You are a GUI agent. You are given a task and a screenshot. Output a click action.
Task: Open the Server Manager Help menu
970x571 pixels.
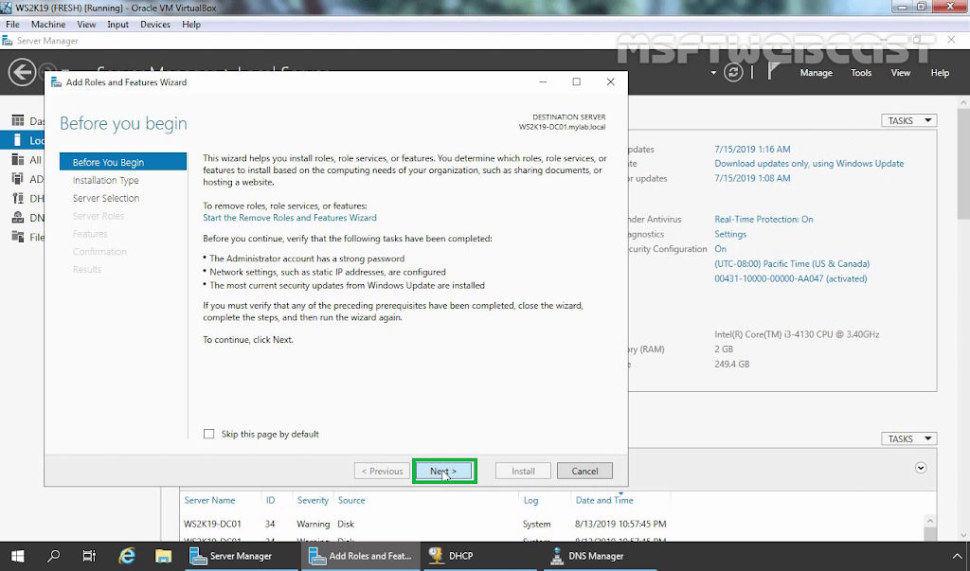click(x=940, y=73)
